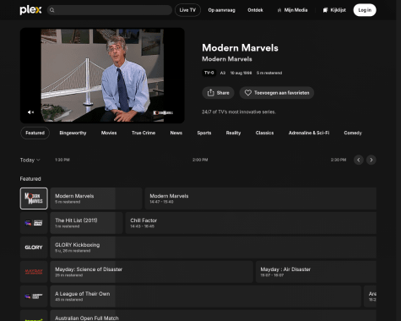Go to next time slot arrow

(x=371, y=160)
